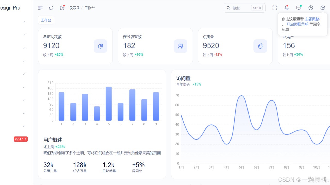This screenshot has height=185, width=330.
Task: Click 工作台 in the breadcrumb
Action: click(89, 8)
